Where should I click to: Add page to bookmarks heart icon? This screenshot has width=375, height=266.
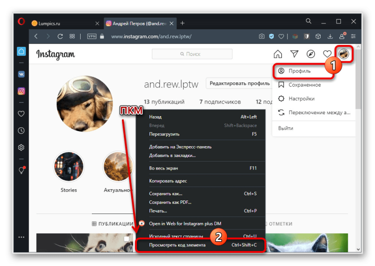pyautogui.click(x=281, y=37)
